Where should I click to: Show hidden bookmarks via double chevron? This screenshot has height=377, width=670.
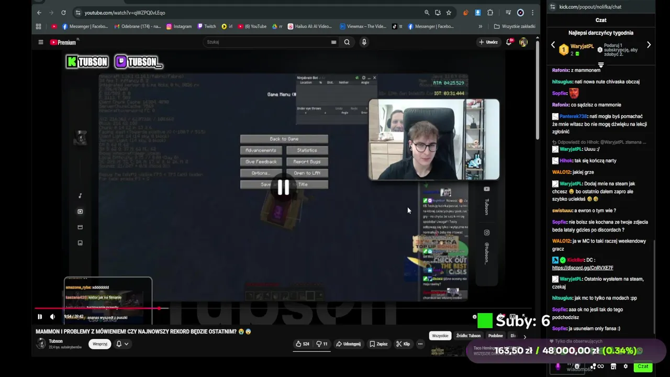[481, 26]
